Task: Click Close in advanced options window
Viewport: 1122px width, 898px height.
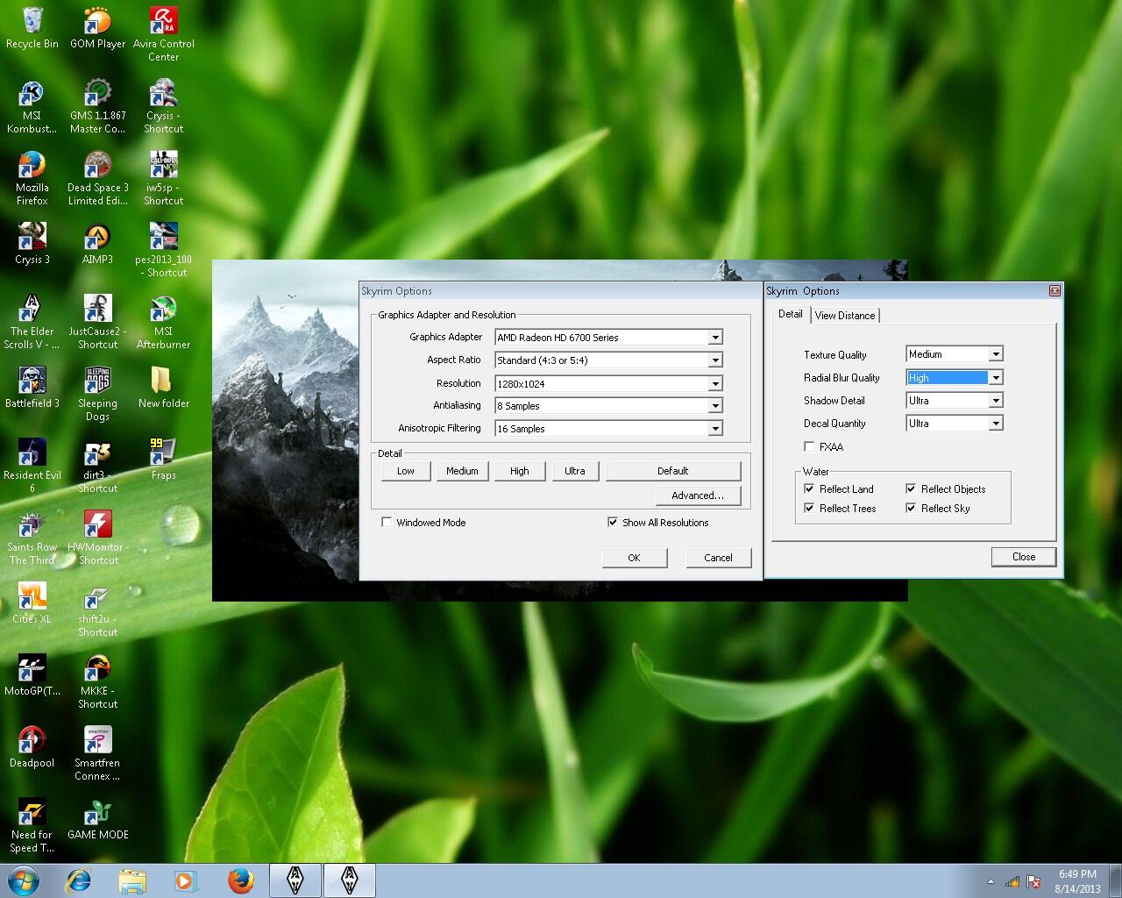Action: (1024, 557)
